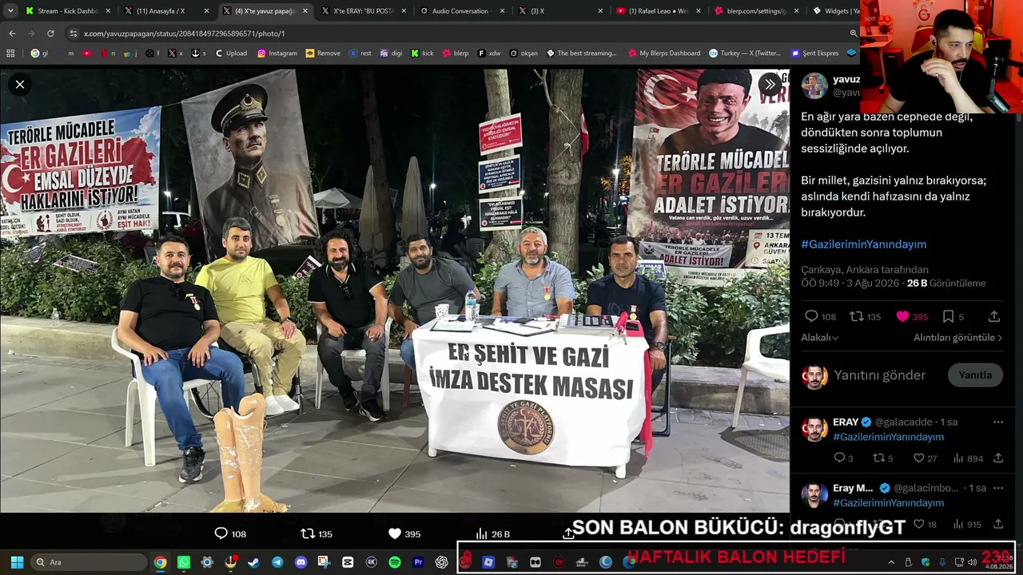Open Steam from the taskbar
The height and width of the screenshot is (575, 1023).
[x=254, y=562]
